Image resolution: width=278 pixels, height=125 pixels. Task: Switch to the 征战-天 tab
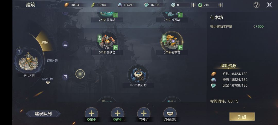pyautogui.click(x=52, y=60)
